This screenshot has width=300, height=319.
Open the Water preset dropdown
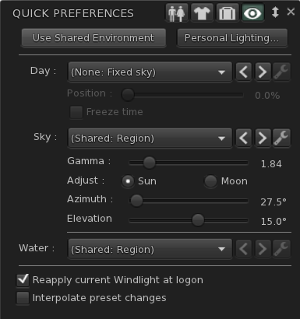(x=150, y=249)
